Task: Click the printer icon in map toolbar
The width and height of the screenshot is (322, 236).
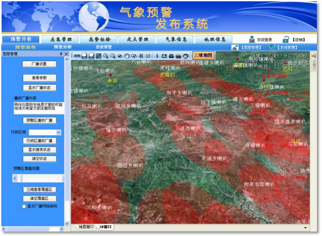Action: click(x=178, y=56)
